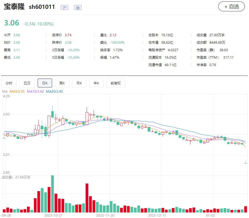The width and height of the screenshot is (249, 218).
Task: Click the 总股本 value 19.16亿
Action: 167,35
